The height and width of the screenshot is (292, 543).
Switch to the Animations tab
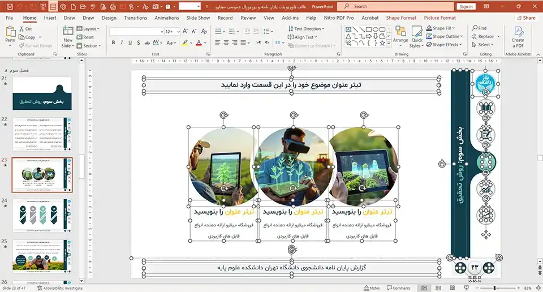click(x=166, y=18)
